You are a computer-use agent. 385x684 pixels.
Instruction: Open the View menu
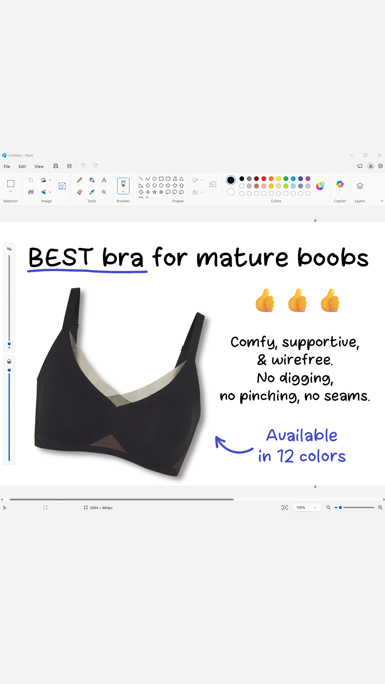click(39, 166)
